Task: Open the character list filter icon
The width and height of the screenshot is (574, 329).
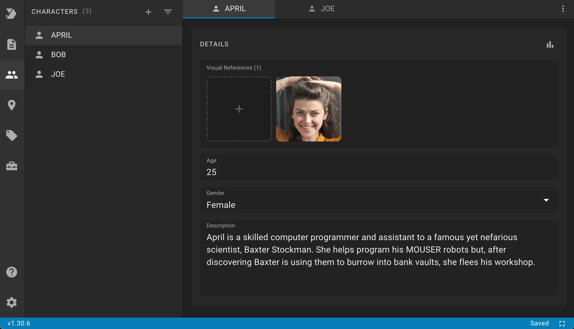Action: (168, 12)
